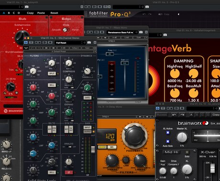Viewport: 220px width, 181px height.
Task: Toggle Auto Solo in bx_saturator
Action: click(x=168, y=141)
